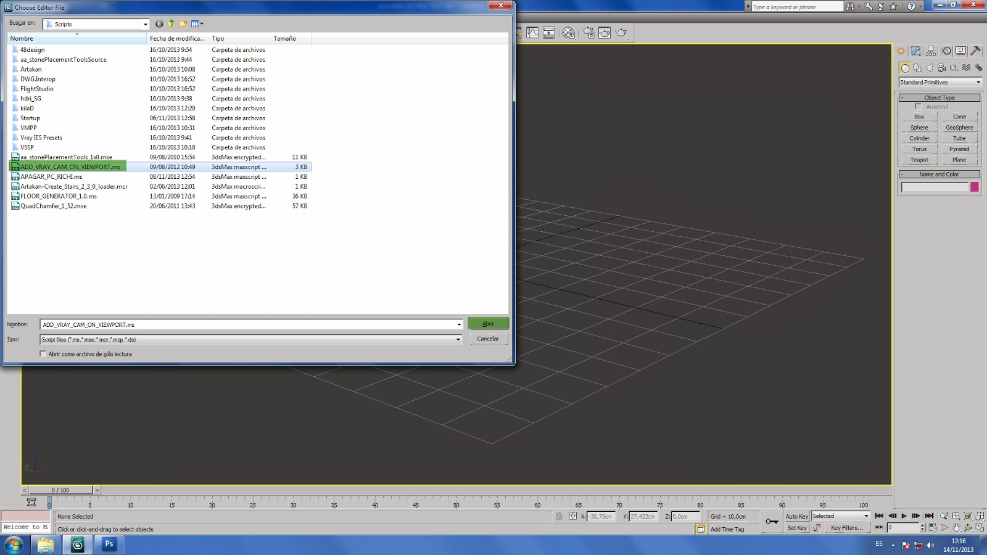Screen dimensions: 987x555
Task: Open the Photoshop taskbar icon
Action: pyautogui.click(x=109, y=545)
